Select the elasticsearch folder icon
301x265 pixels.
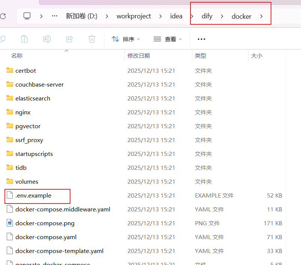coord(10,98)
